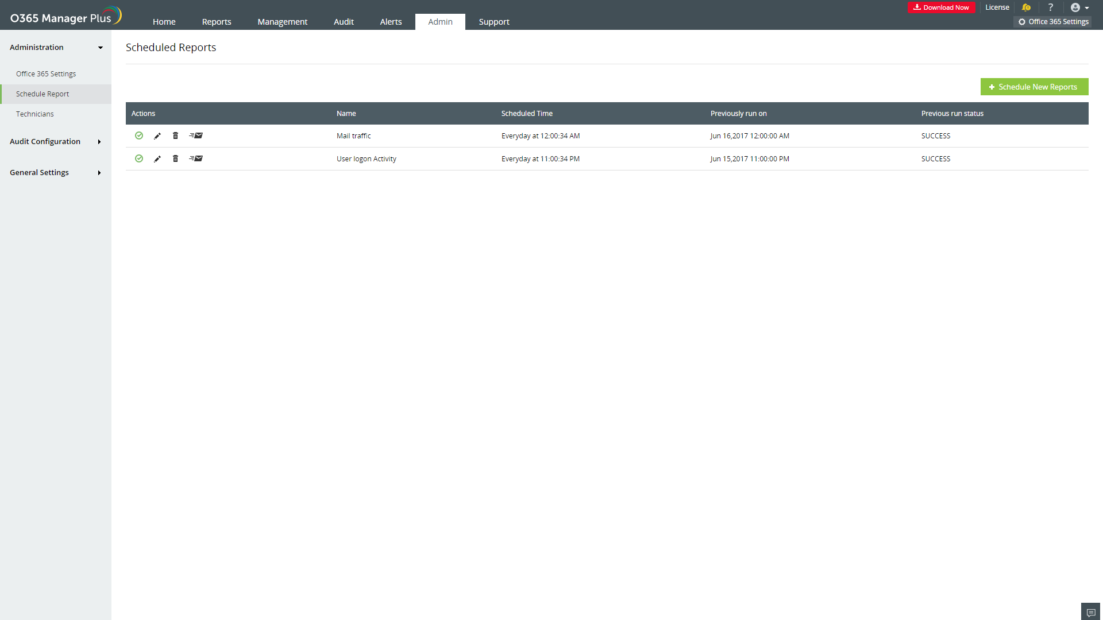Edit the Mail traffic scheduled report
The width and height of the screenshot is (1103, 620).
[x=157, y=136]
